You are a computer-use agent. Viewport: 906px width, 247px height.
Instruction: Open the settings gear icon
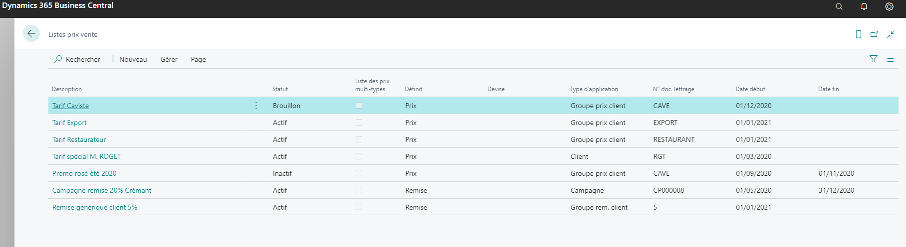(889, 6)
